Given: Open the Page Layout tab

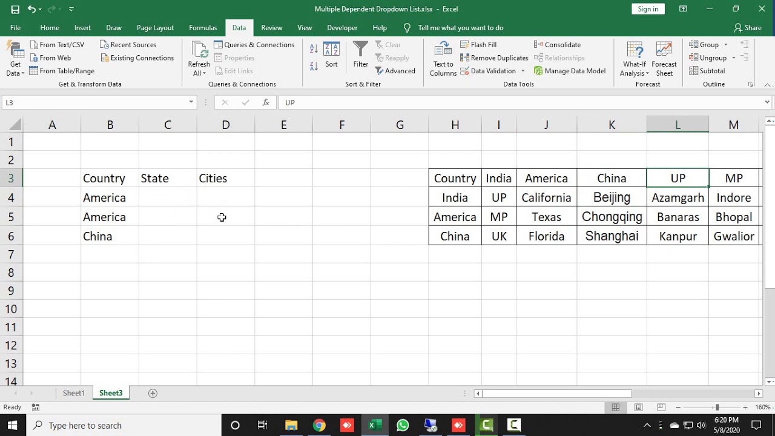Looking at the screenshot, I should 155,28.
